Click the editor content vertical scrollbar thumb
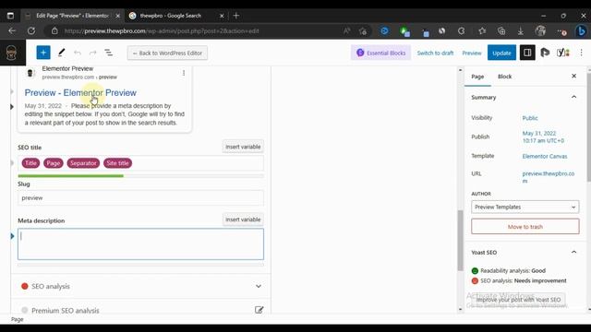 click(x=460, y=240)
